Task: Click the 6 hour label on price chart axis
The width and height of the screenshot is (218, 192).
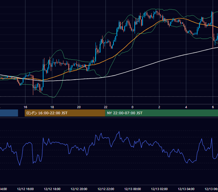Action: tap(213, 107)
